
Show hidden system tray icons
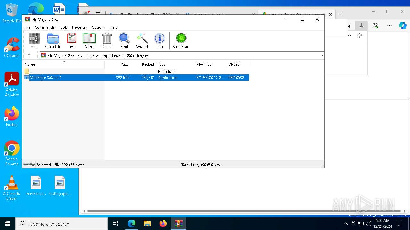click(x=346, y=224)
